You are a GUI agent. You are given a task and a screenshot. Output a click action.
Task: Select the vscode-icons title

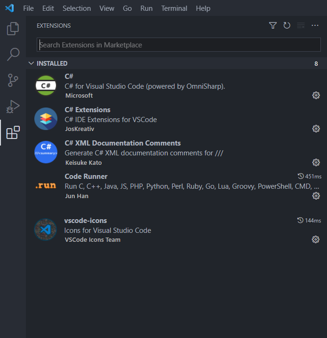point(86,221)
